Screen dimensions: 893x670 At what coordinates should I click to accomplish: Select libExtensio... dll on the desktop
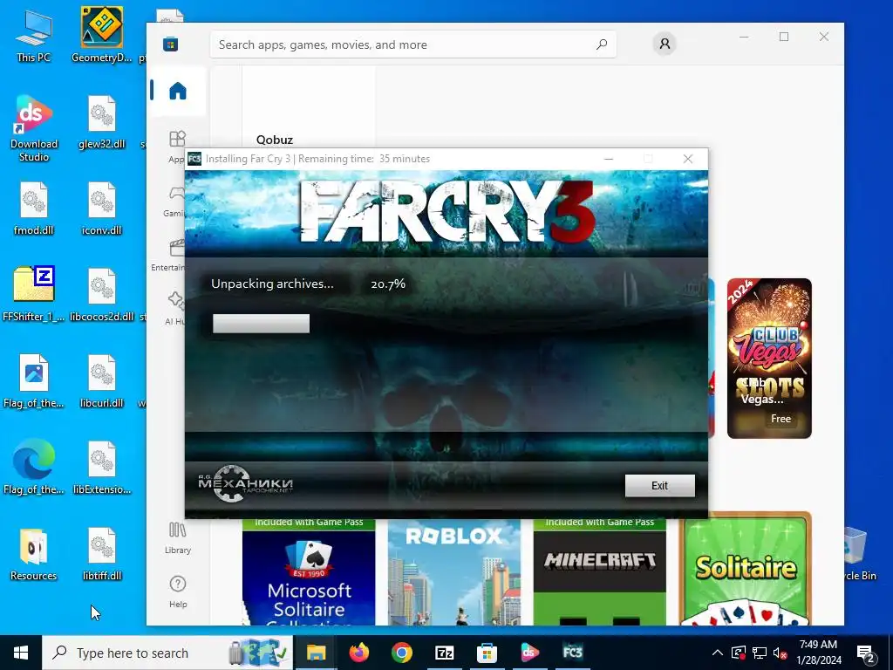(x=101, y=468)
